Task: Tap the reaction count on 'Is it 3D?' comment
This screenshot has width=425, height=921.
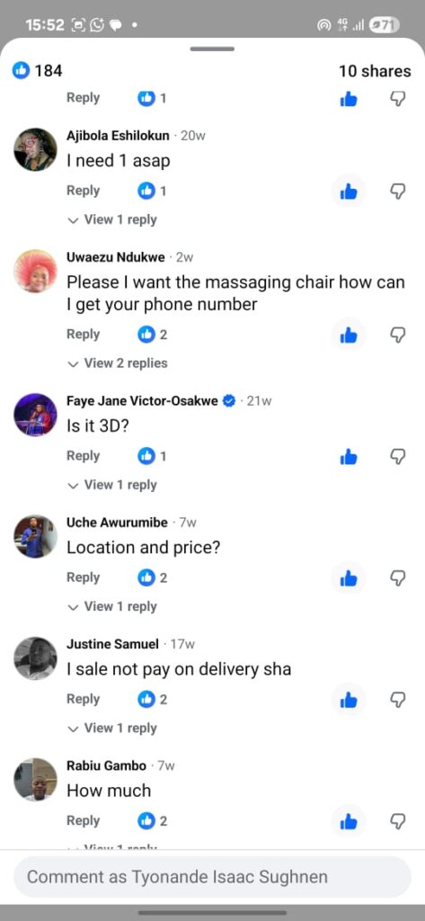Action: [152, 456]
